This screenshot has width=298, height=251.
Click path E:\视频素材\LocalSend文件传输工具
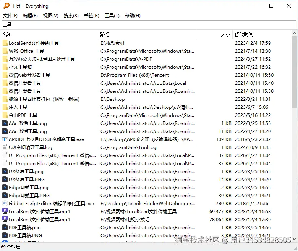click(139, 212)
